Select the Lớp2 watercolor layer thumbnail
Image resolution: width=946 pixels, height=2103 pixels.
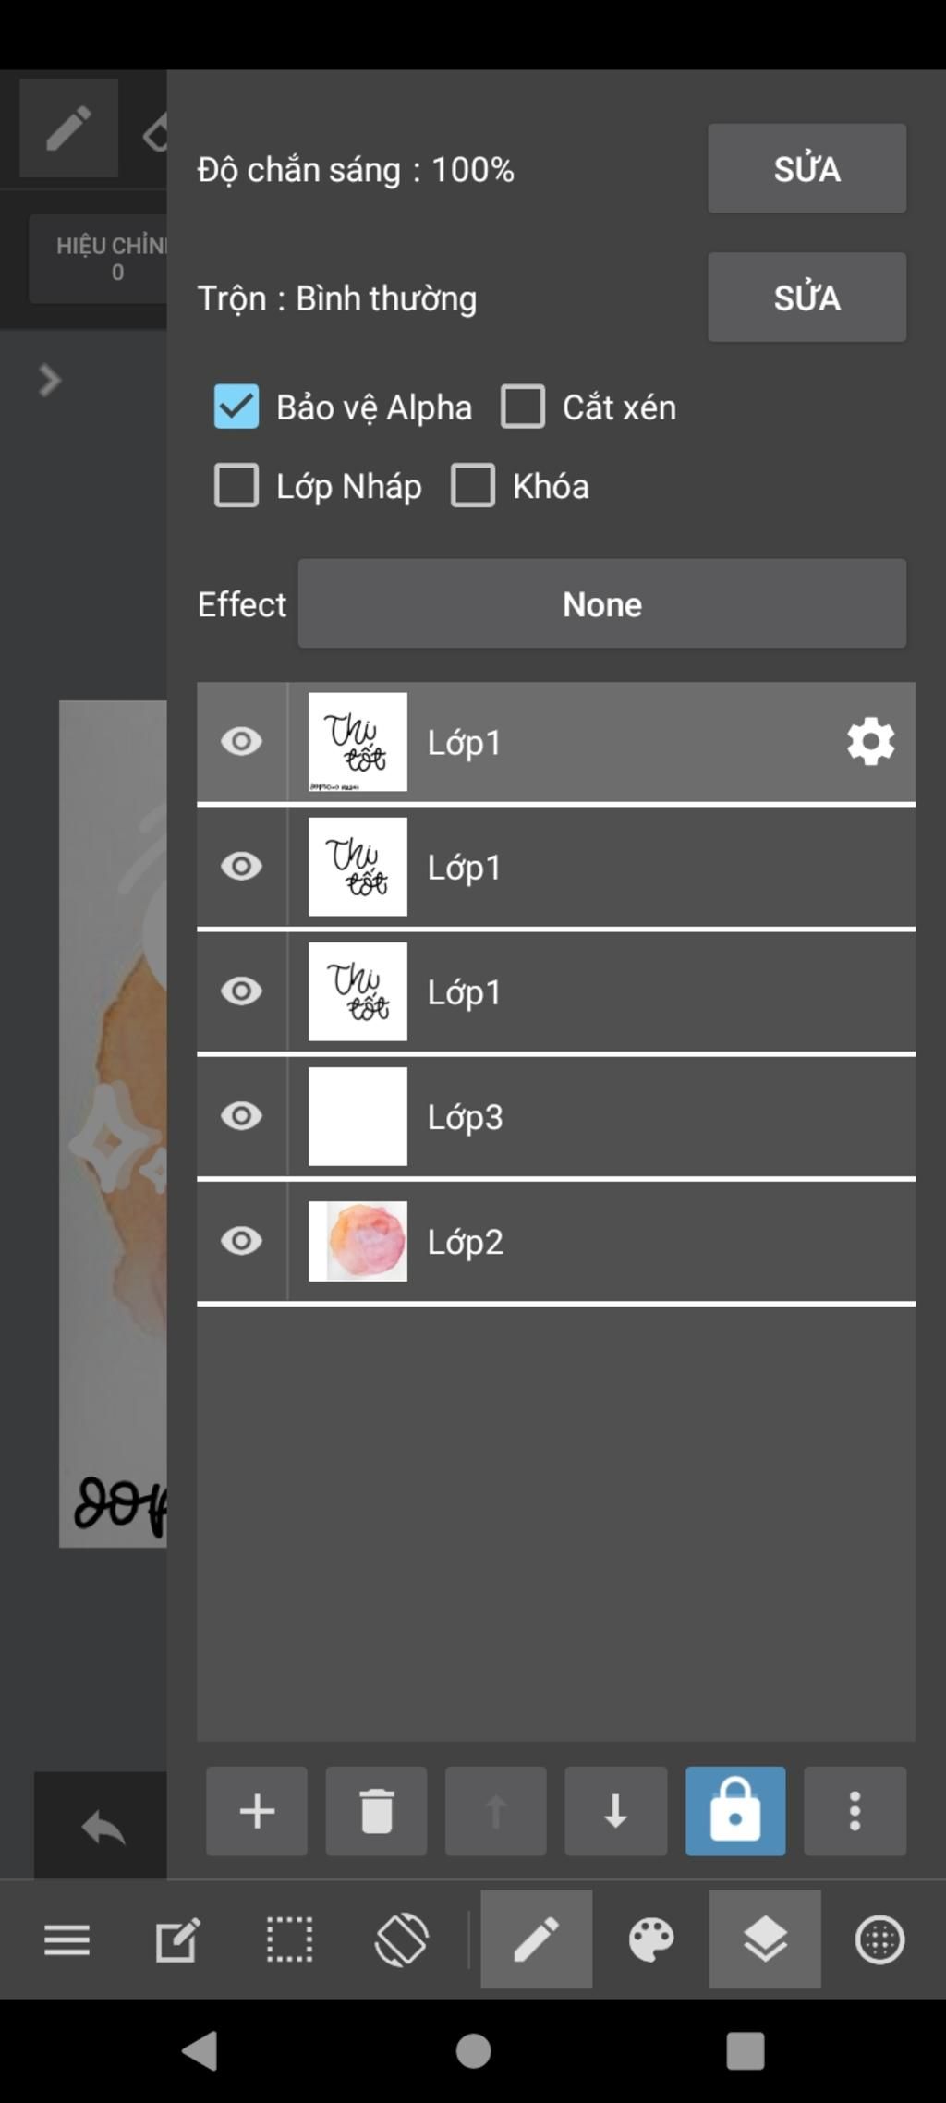click(358, 1241)
